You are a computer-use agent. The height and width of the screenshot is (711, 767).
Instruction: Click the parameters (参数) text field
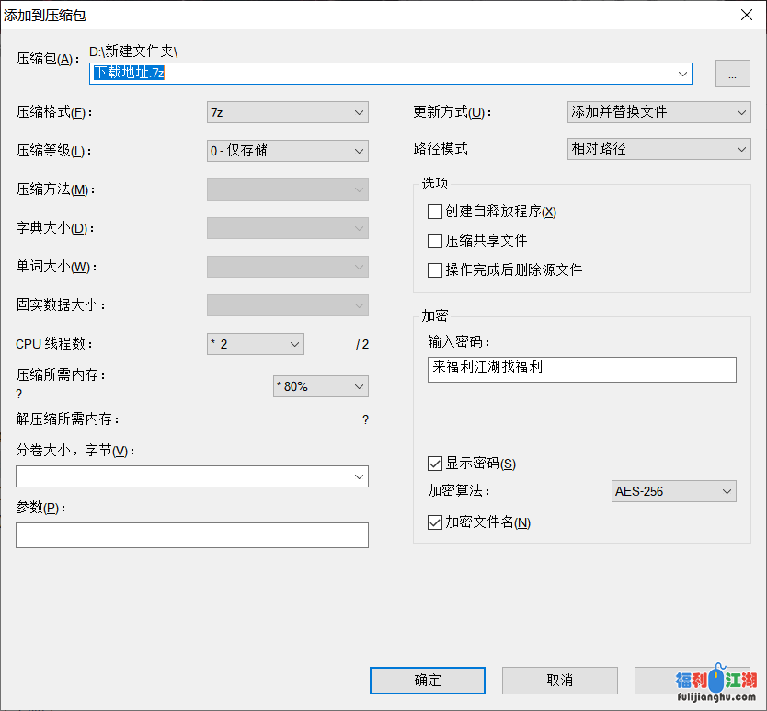(191, 535)
